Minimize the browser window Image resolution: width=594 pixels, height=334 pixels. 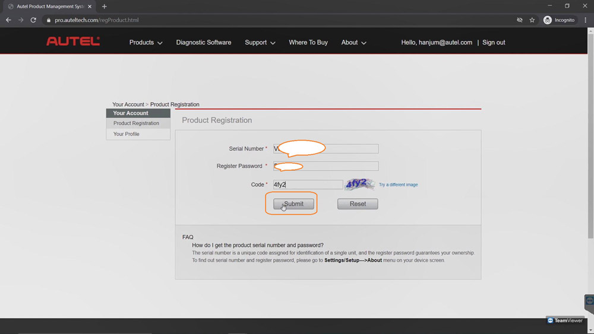(549, 6)
